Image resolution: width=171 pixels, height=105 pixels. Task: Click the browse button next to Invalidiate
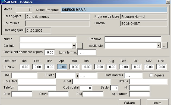(164, 45)
